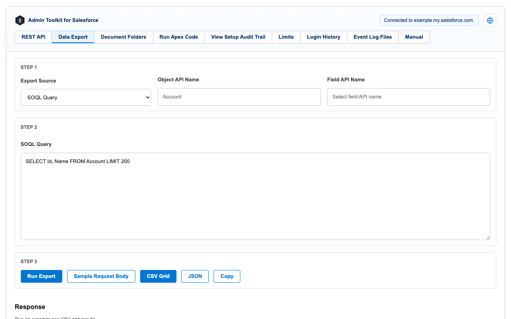Click the Connected to example.my.salesforce.com status badge
The image size is (511, 319).
coord(429,20)
